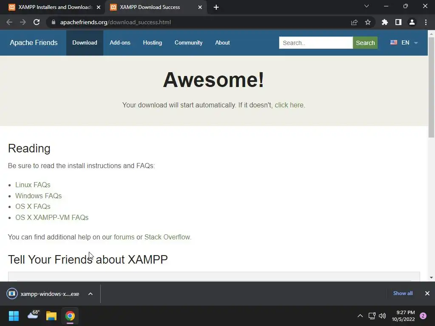The width and height of the screenshot is (435, 326).
Task: Open OS X XAMPP-VM FAQs link
Action: (x=52, y=218)
